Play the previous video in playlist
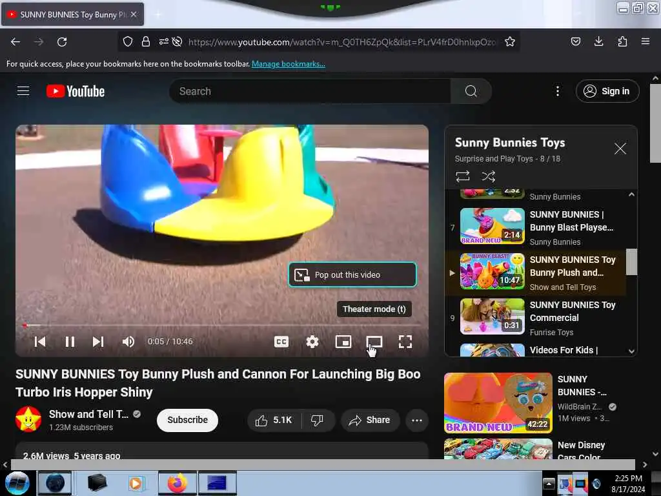Image resolution: width=661 pixels, height=496 pixels. coord(40,342)
